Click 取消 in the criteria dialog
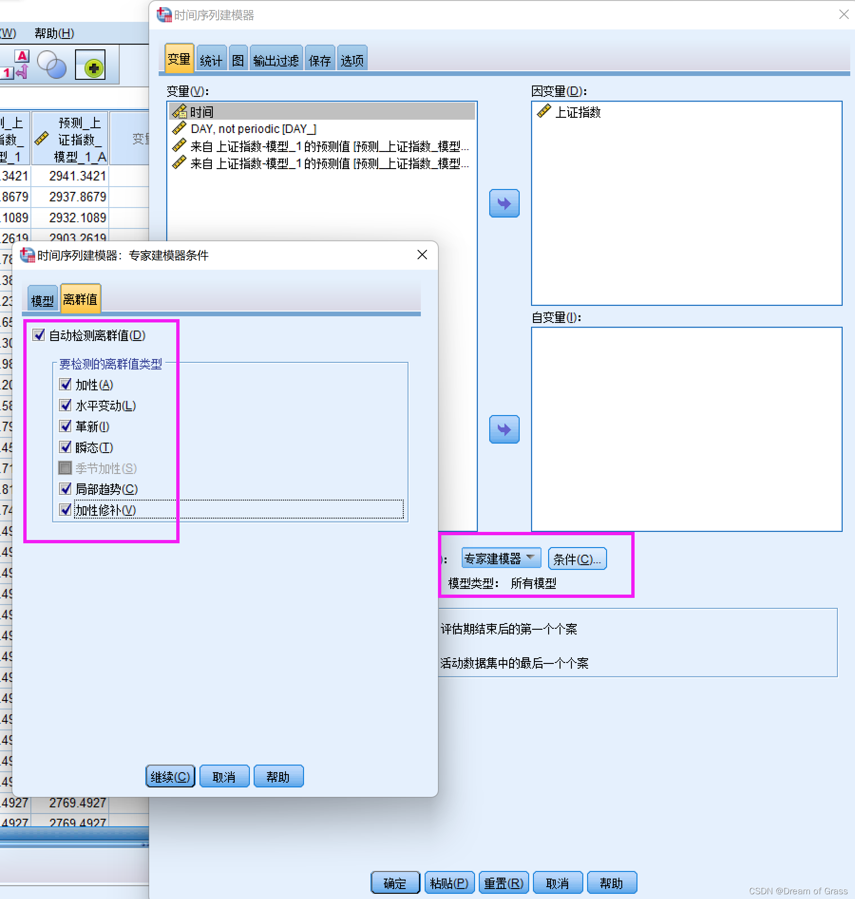The width and height of the screenshot is (855, 899). tap(224, 776)
